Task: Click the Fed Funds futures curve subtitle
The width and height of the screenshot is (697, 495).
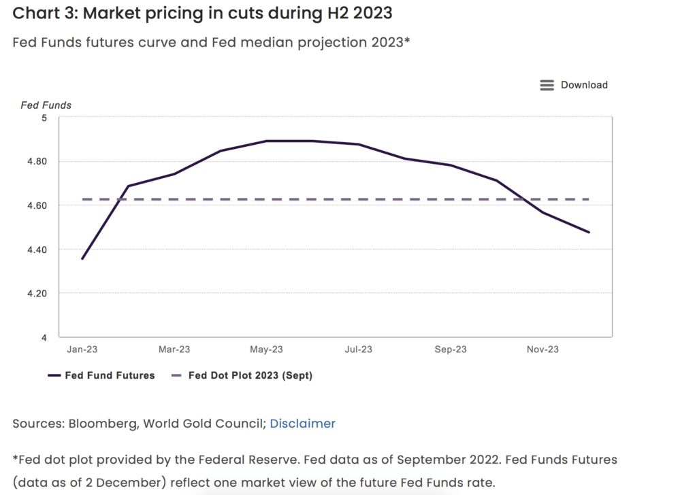Action: click(x=211, y=43)
